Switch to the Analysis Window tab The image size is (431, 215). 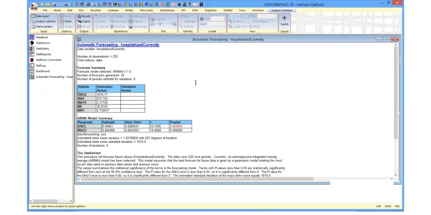[x=282, y=10]
